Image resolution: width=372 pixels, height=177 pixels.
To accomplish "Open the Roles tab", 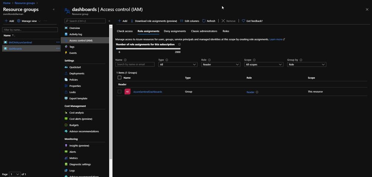I will 226,31.
